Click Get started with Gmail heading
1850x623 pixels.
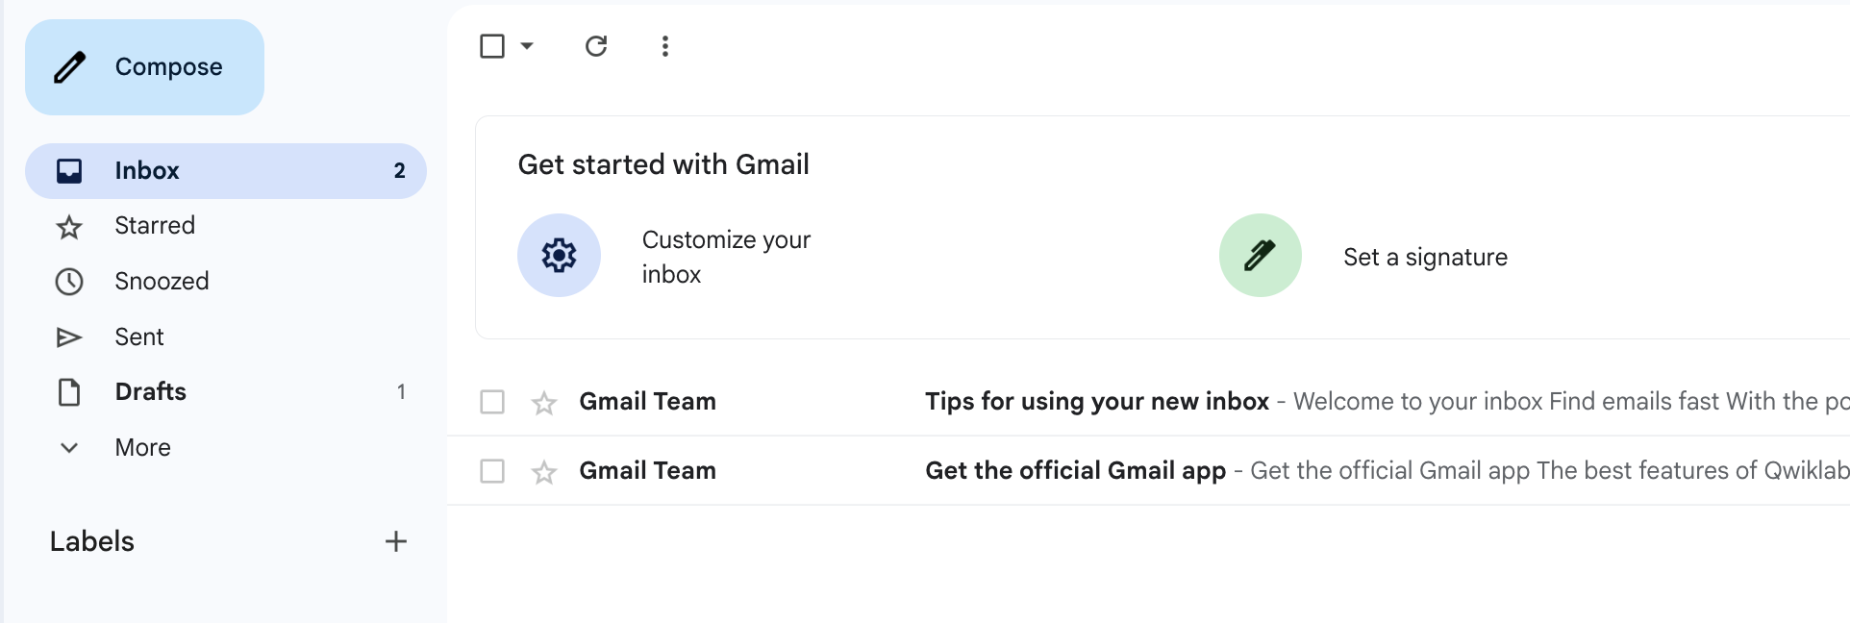[x=663, y=164]
